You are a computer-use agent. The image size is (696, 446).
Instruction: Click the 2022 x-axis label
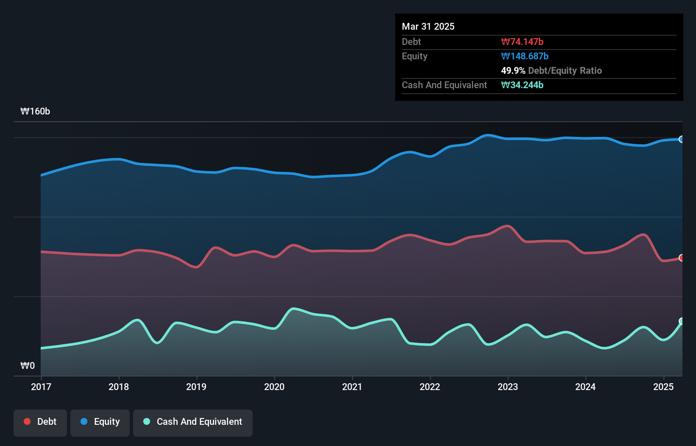click(430, 387)
